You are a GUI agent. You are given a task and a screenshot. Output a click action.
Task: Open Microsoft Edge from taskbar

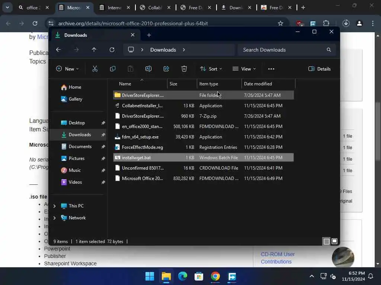tap(183, 276)
